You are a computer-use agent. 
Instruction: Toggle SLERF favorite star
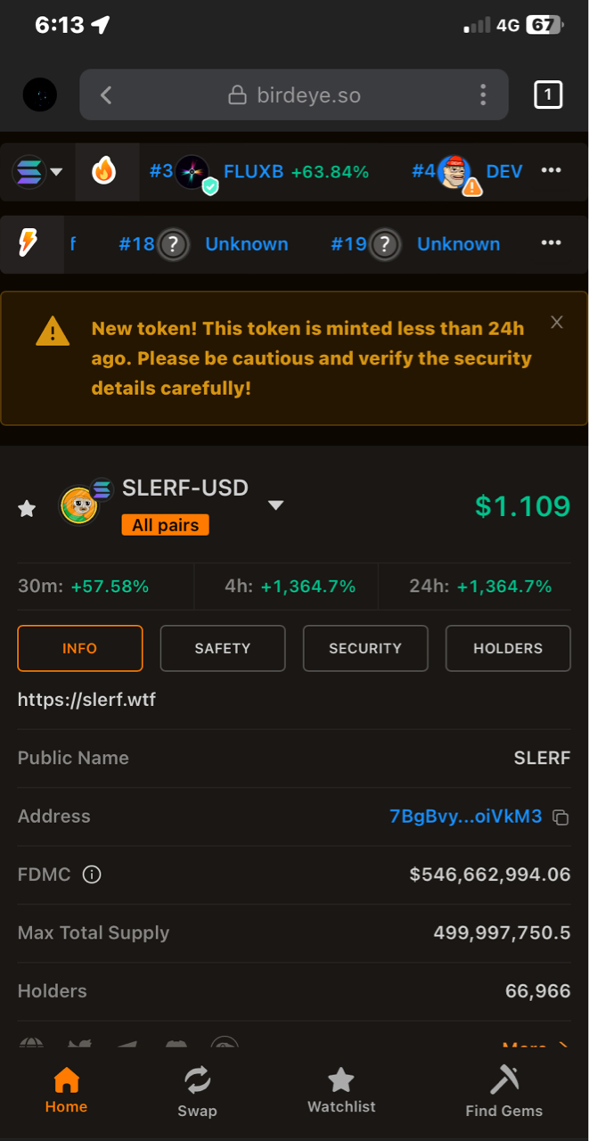coord(28,508)
